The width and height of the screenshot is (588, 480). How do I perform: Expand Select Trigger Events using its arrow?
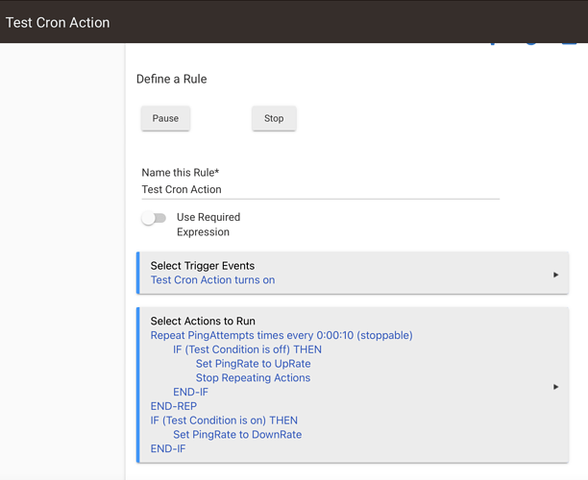(x=555, y=275)
